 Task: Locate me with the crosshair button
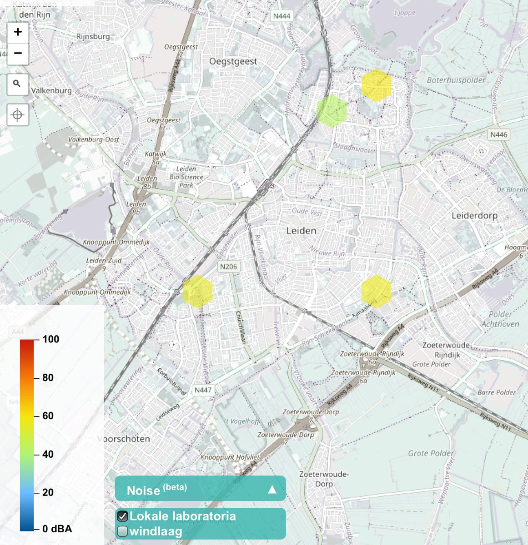tap(18, 115)
